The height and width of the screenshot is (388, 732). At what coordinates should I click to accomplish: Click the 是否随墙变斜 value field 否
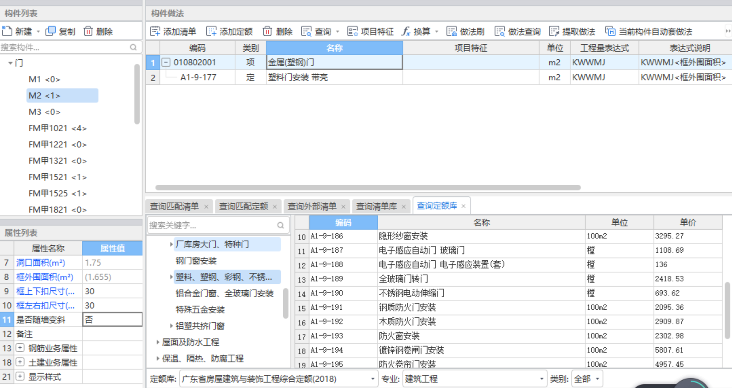112,320
